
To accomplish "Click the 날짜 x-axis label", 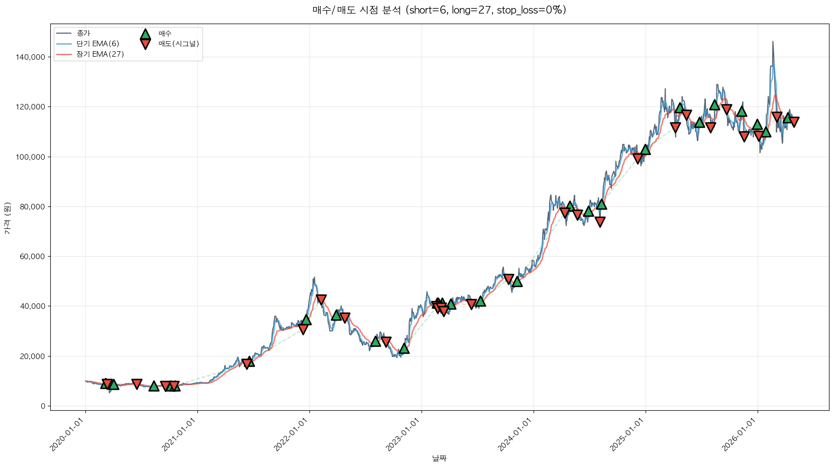I will pos(439,458).
